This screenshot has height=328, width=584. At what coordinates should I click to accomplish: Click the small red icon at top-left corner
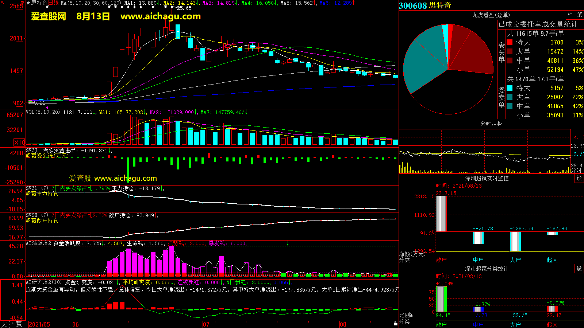click(x=2, y=2)
